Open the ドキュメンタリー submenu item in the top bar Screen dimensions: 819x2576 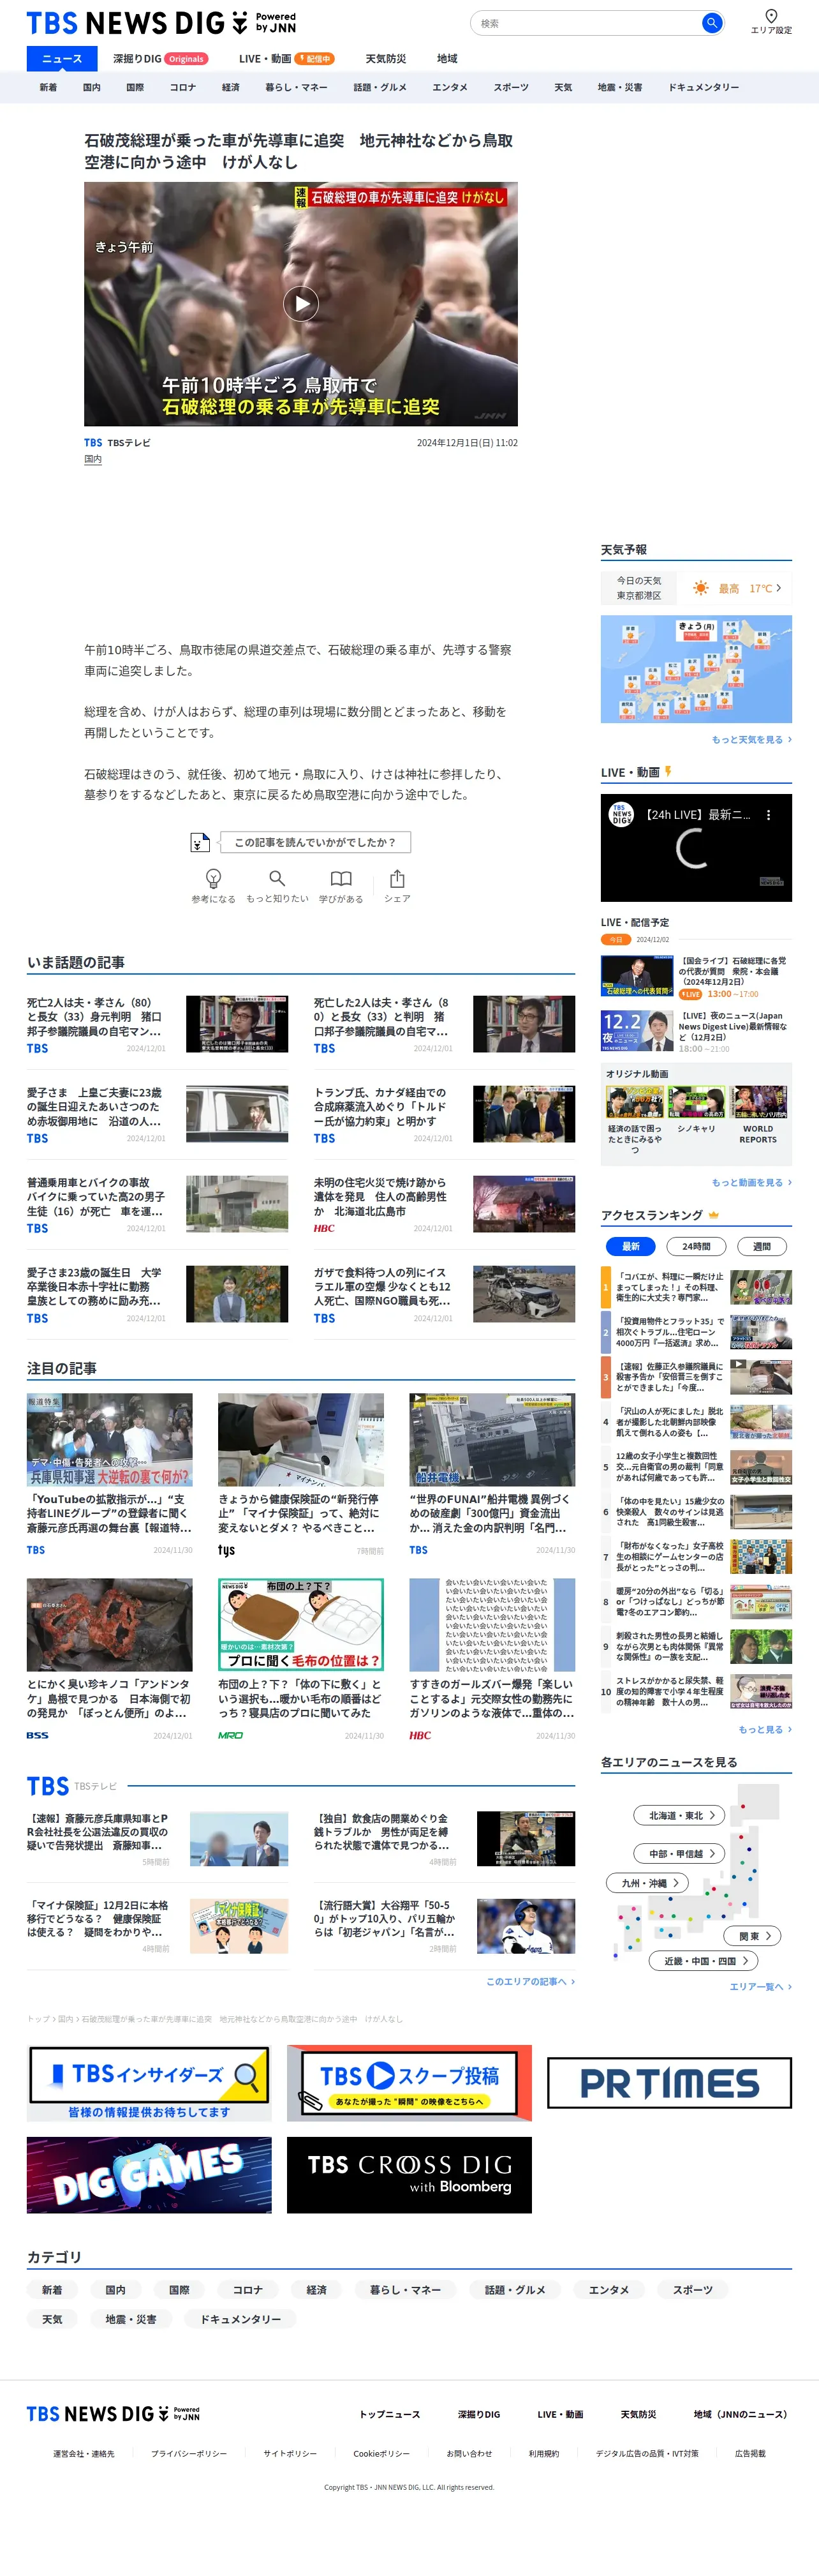[x=703, y=87]
